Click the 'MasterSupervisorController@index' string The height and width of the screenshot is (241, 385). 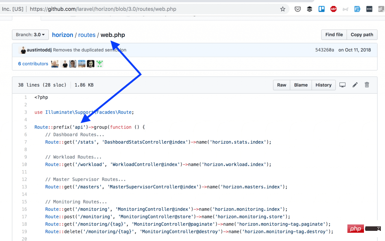[x=155, y=187]
